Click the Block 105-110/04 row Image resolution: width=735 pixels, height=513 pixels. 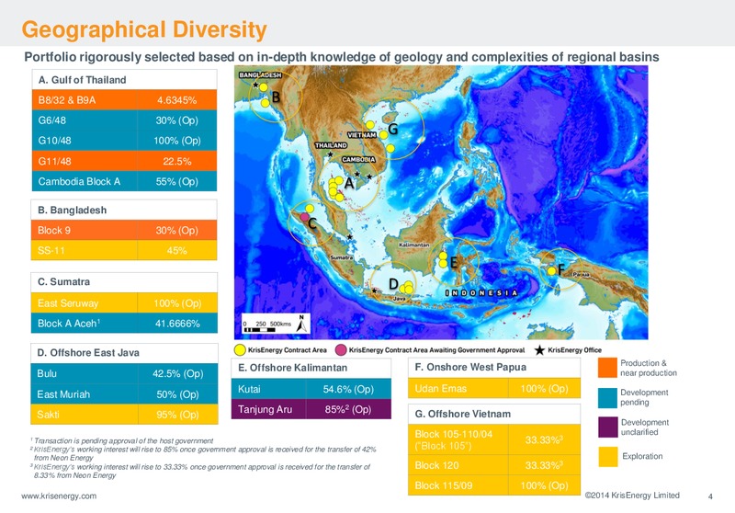(494, 439)
